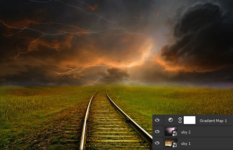
Task: Hide the sky 1 layer
Action: point(157,143)
